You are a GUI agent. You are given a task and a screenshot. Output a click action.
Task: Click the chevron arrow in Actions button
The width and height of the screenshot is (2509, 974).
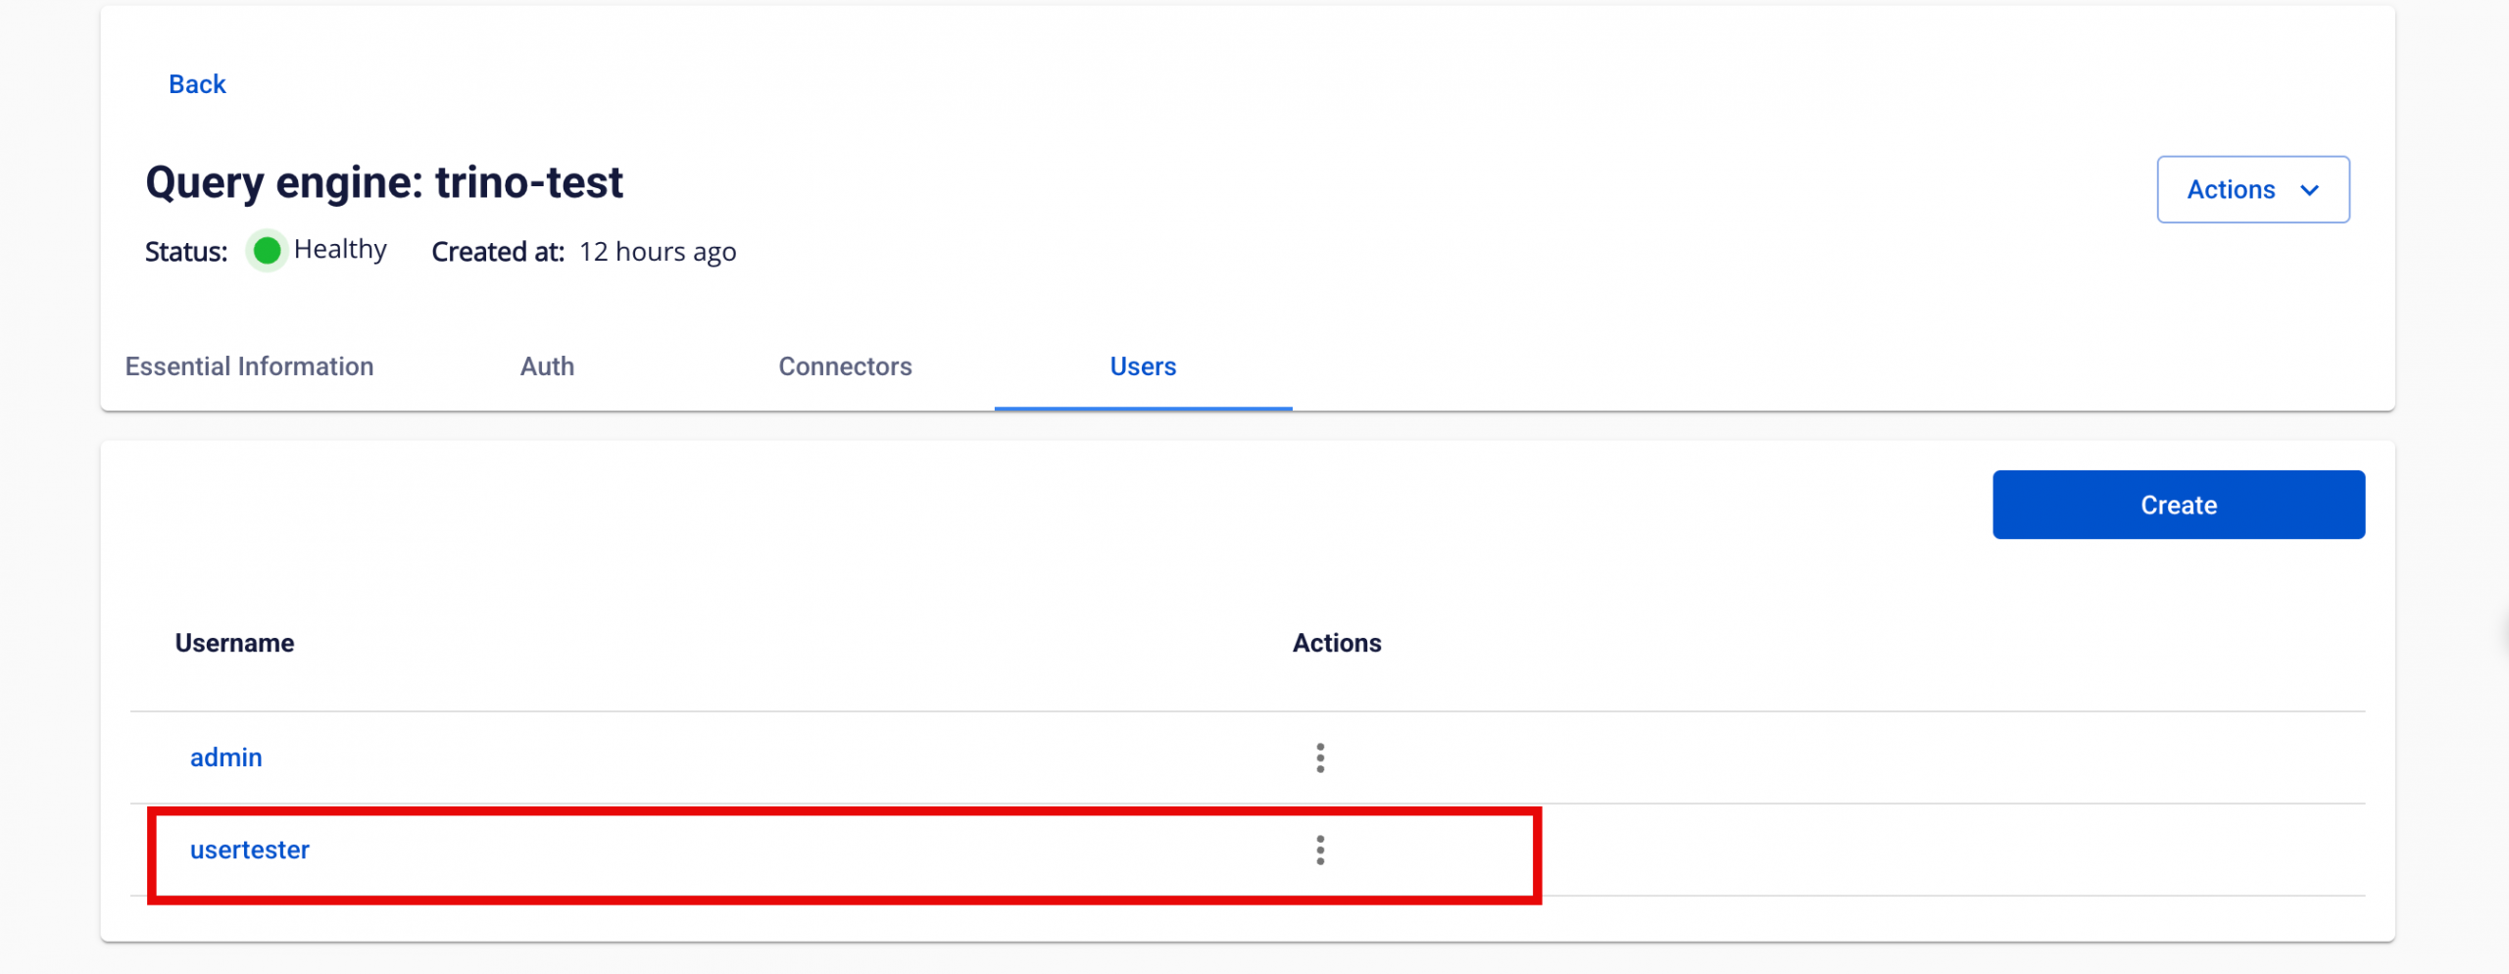[2310, 190]
